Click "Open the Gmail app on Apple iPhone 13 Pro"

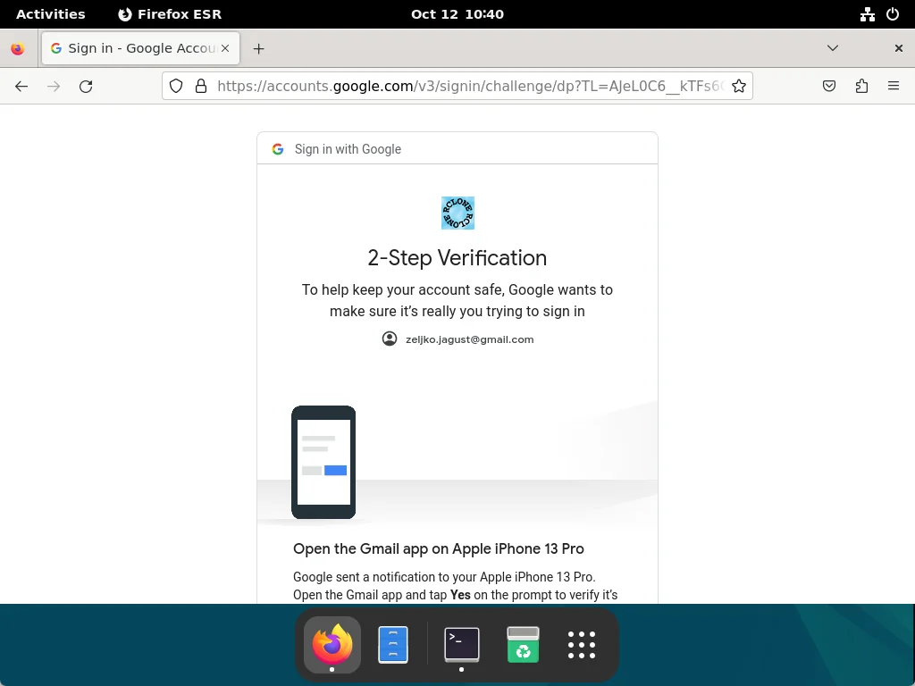coord(438,549)
